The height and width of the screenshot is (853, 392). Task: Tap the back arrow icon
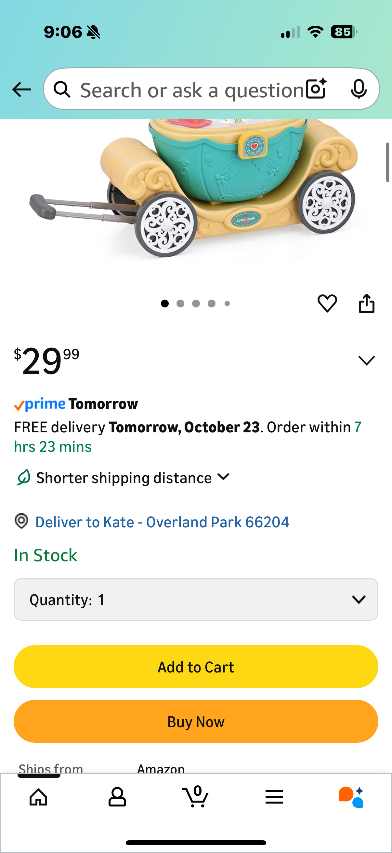pos(21,89)
